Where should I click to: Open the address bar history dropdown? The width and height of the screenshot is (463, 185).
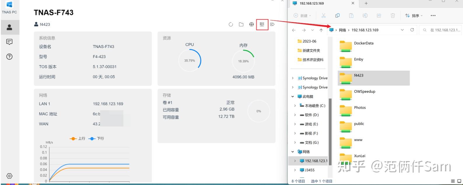tap(402, 30)
